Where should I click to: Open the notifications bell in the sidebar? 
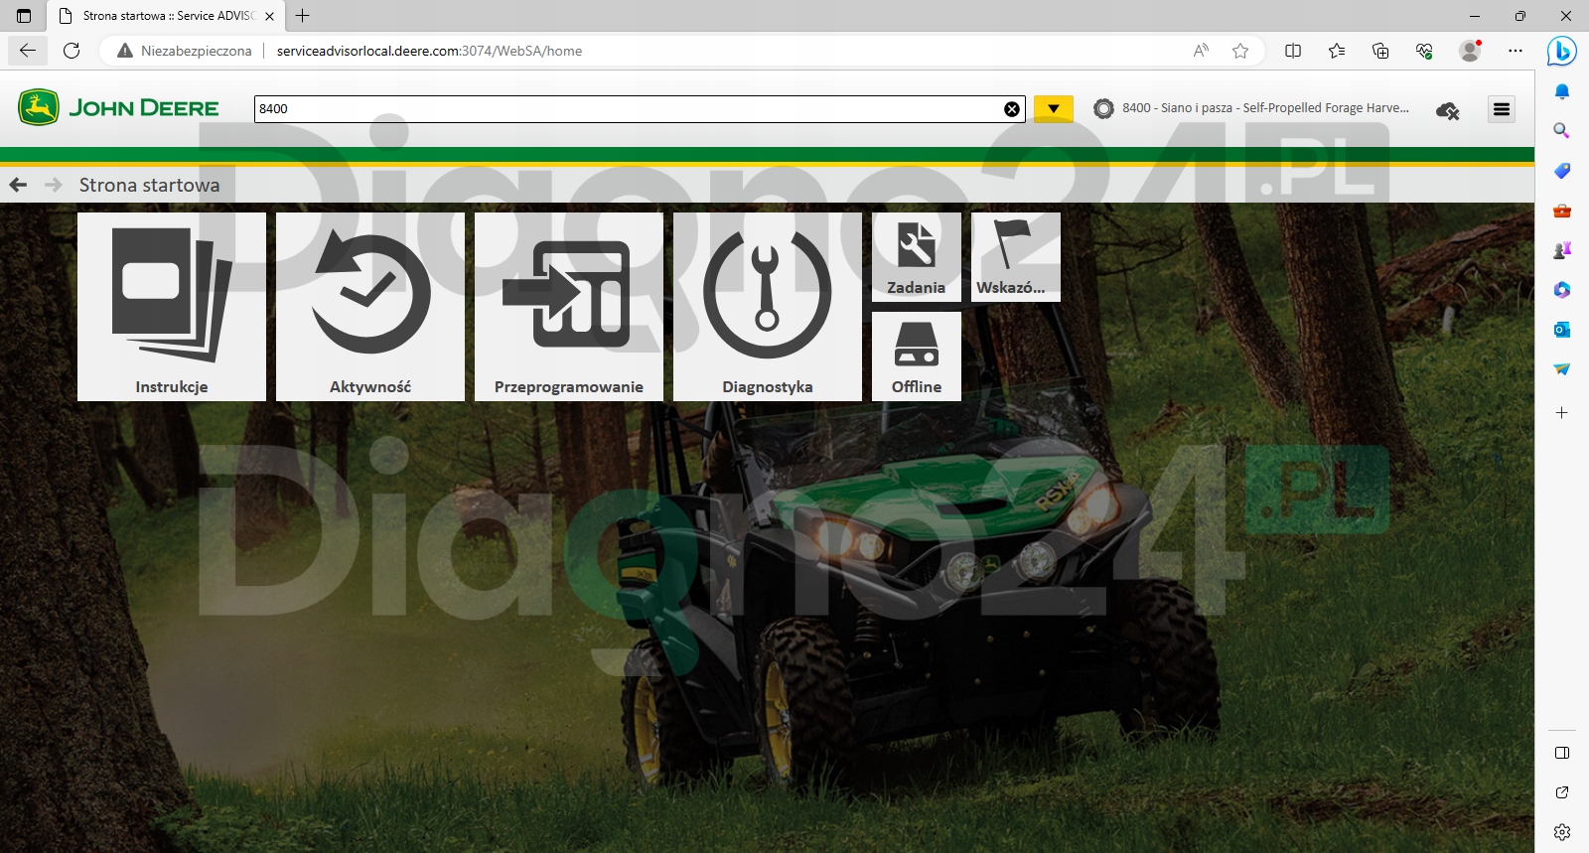pos(1562,91)
